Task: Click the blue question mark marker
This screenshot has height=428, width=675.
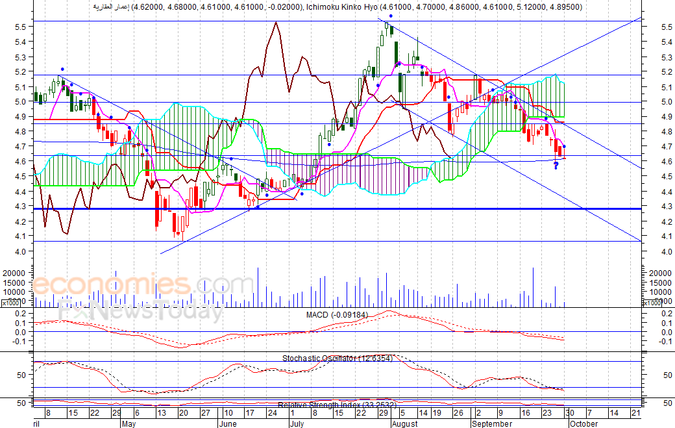Action: coord(556,166)
